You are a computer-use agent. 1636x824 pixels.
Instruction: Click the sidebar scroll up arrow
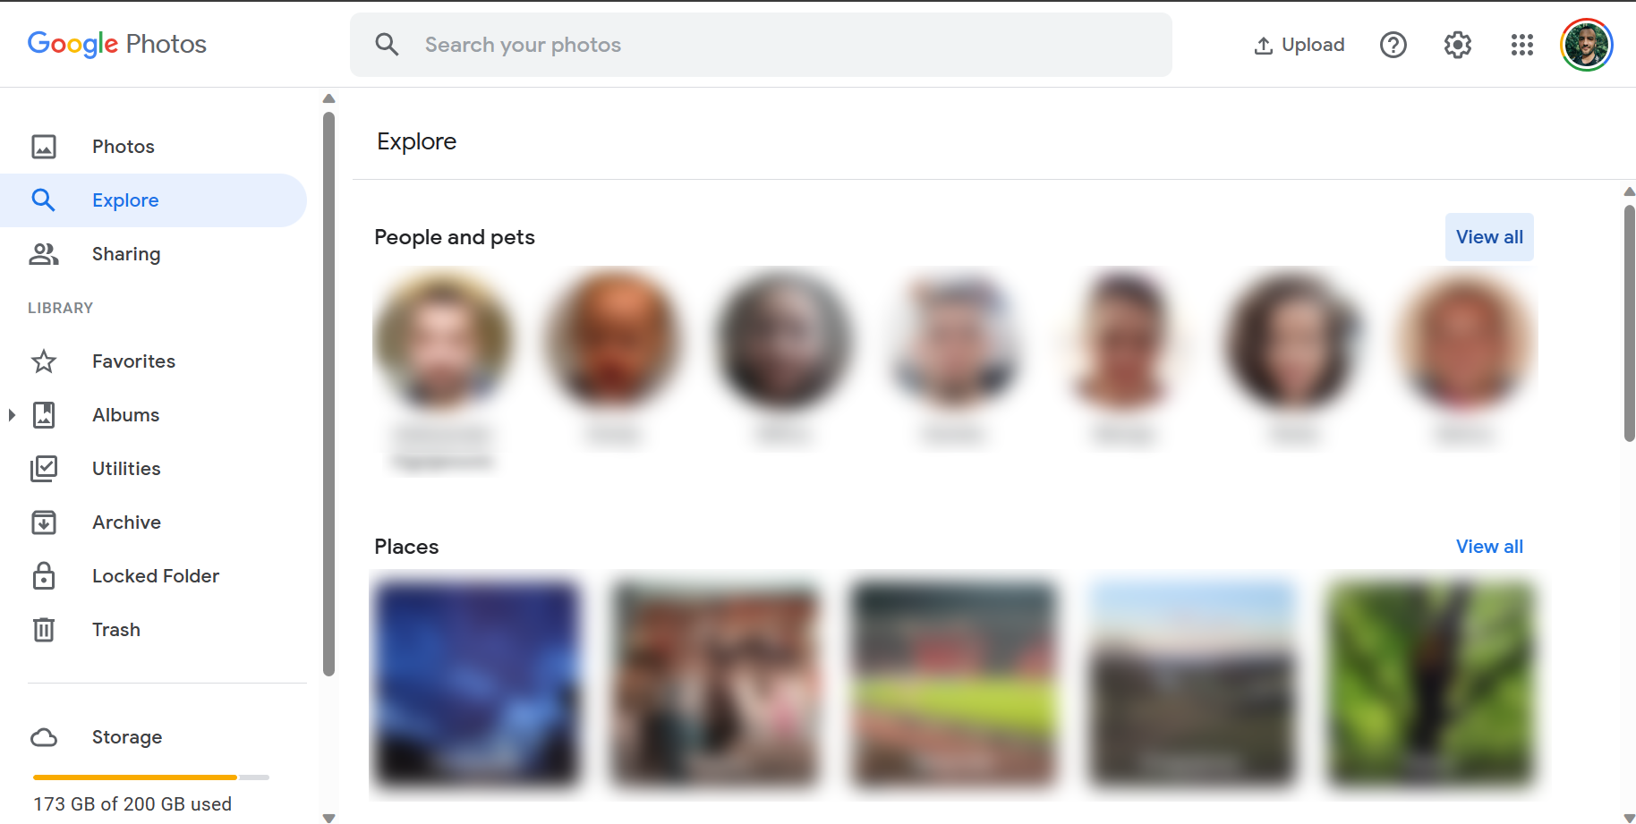[328, 98]
